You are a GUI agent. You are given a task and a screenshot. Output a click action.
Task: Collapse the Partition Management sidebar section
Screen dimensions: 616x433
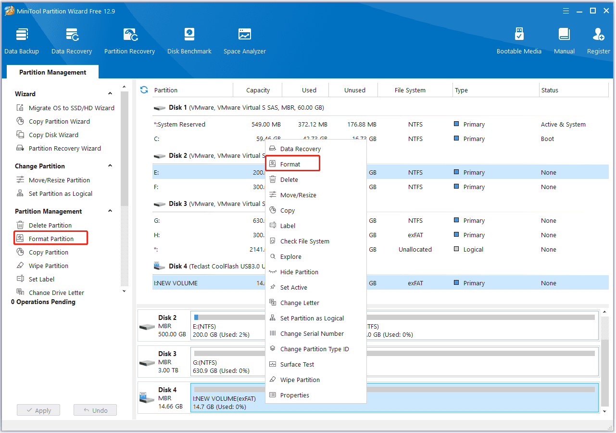point(110,211)
